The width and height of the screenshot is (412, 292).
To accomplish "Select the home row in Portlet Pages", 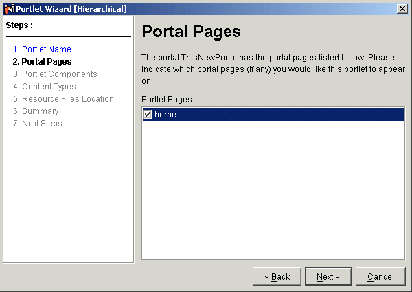I will (x=273, y=114).
